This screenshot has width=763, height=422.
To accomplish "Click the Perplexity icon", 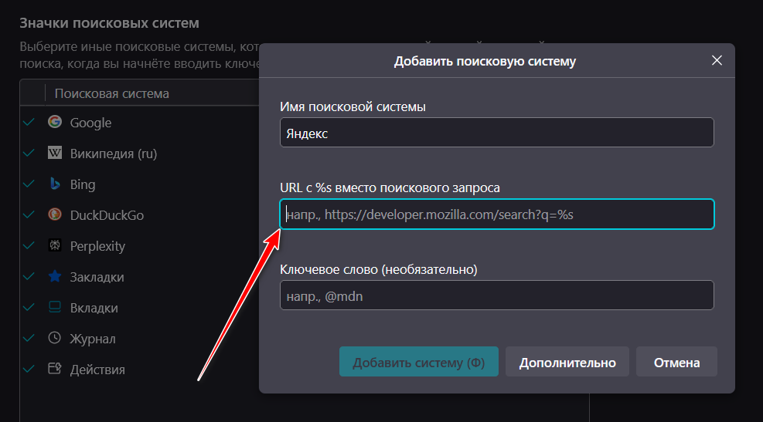I will coord(54,245).
